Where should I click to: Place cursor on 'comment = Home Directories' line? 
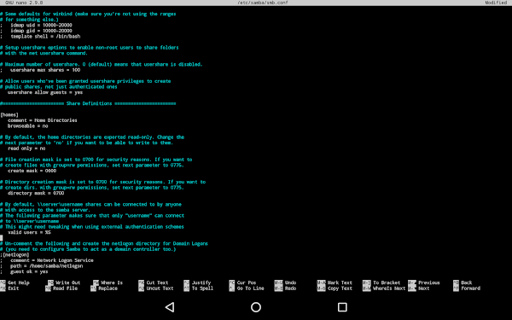click(43, 120)
